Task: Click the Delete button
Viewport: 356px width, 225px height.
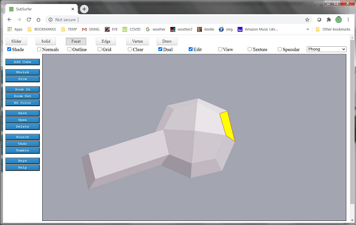Action: (22, 126)
